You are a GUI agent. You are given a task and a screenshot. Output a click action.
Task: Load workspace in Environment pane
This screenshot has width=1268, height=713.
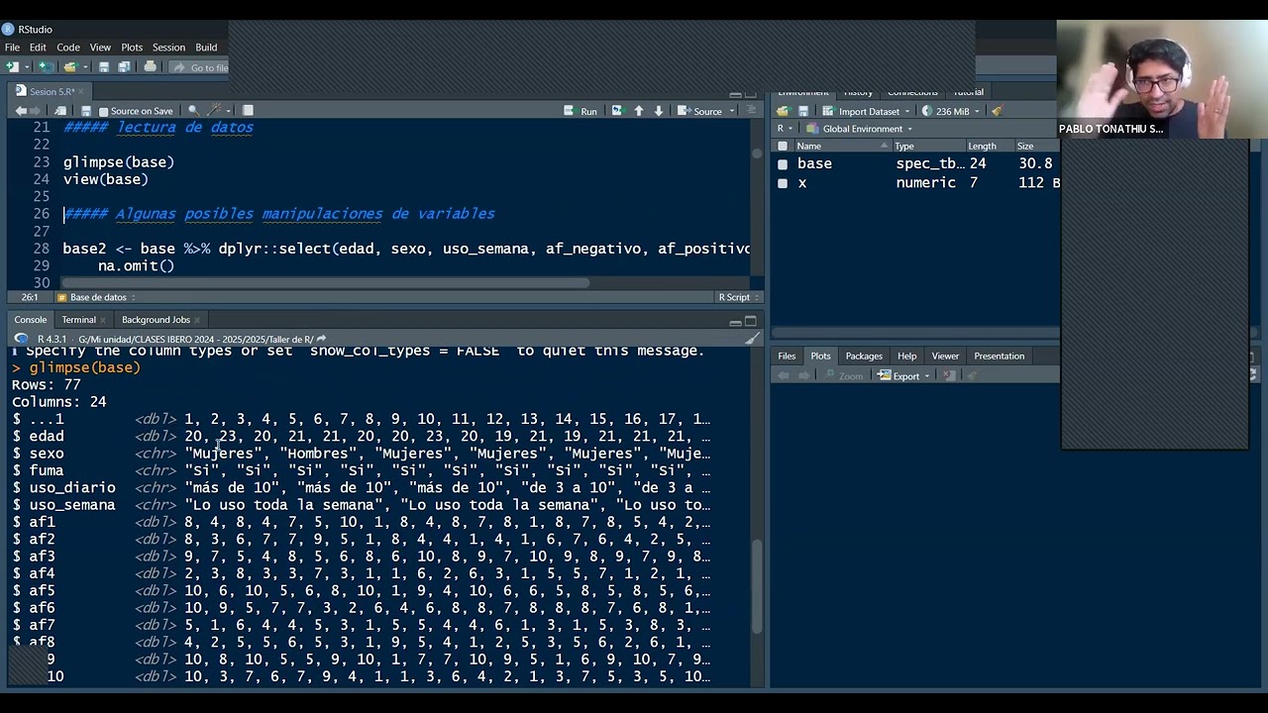(x=783, y=111)
